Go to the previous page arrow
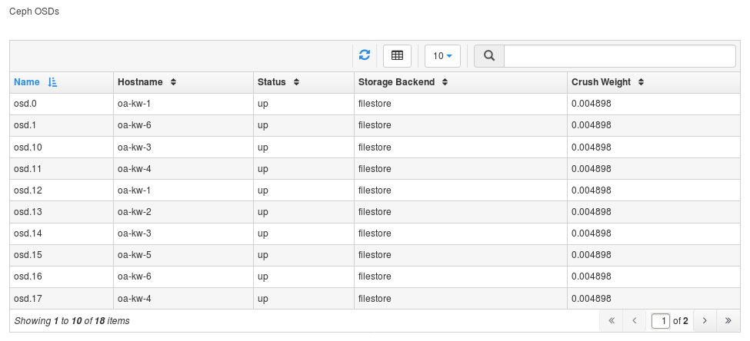Screen dimensions: 750x341 click(x=635, y=320)
